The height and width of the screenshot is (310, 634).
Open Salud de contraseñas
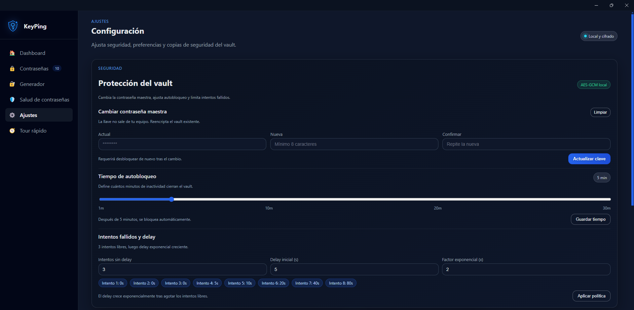[39, 100]
